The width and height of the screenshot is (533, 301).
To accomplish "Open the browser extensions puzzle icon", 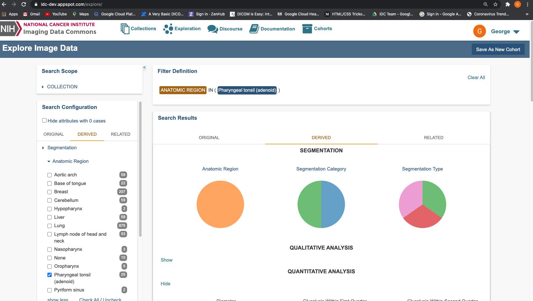I will (x=508, y=4).
